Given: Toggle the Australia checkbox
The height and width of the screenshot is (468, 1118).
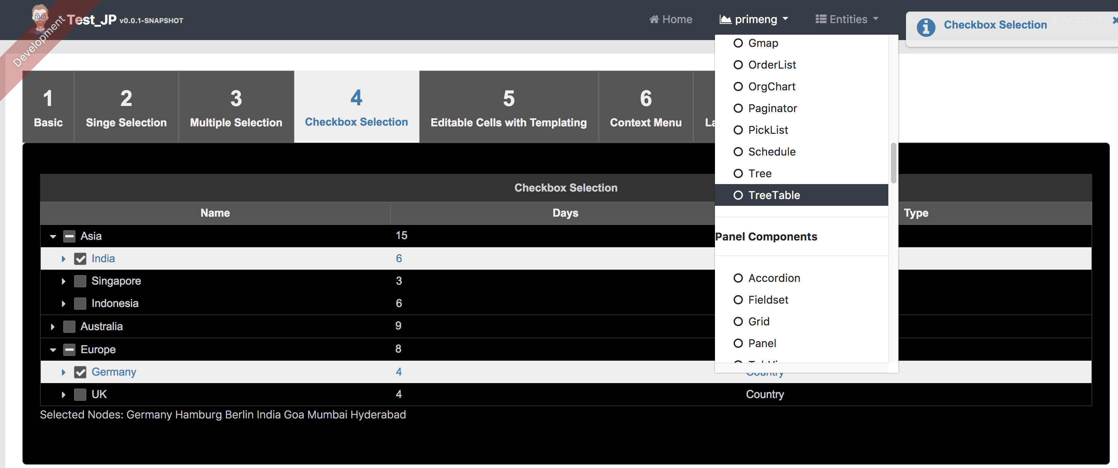Looking at the screenshot, I should pos(69,327).
